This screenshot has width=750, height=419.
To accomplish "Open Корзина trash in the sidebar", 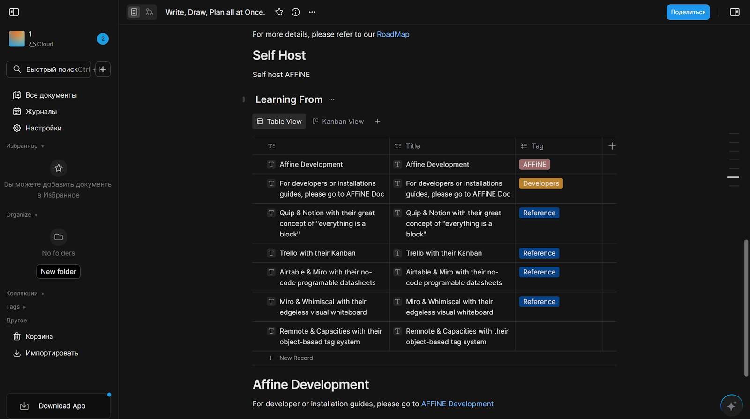I will pos(59,336).
